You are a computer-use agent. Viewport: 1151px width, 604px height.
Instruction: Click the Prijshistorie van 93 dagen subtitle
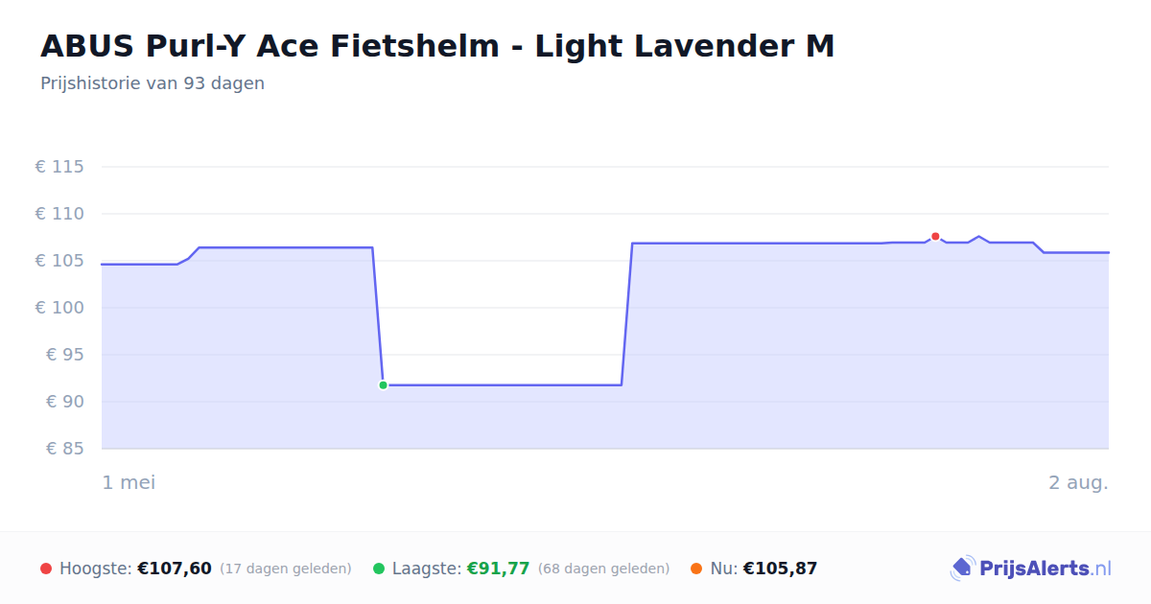click(x=153, y=83)
